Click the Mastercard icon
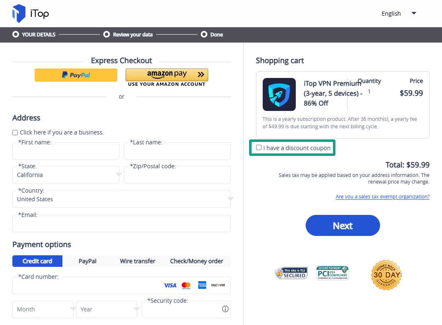The width and height of the screenshot is (442, 325). (x=186, y=285)
